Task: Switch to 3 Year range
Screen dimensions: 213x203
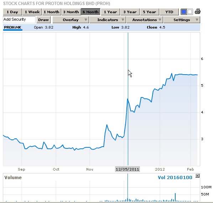Action: pos(130,12)
